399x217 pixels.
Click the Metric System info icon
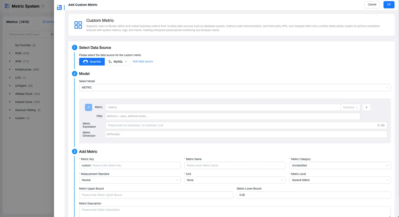[43, 6]
